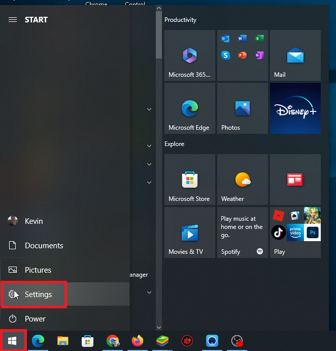Open Roblox in the Play folder
This screenshot has height=351, width=336.
[278, 216]
